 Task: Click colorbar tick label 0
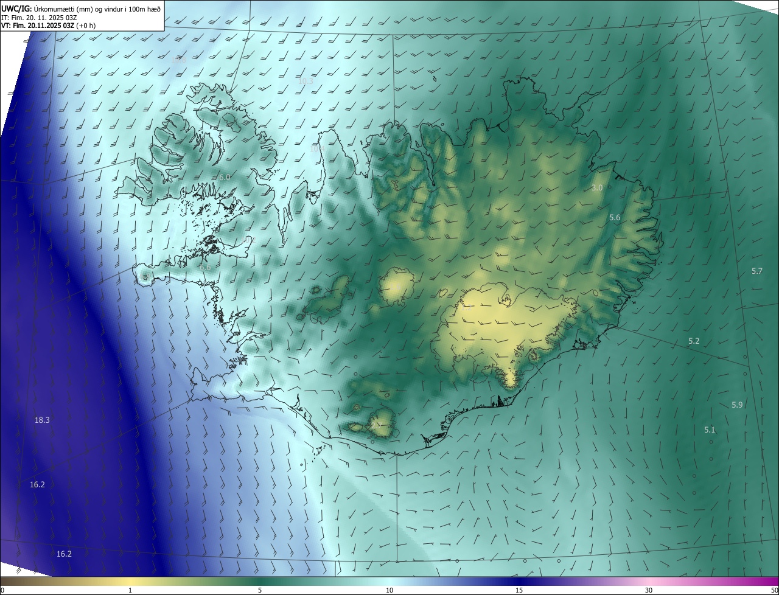pyautogui.click(x=2, y=590)
